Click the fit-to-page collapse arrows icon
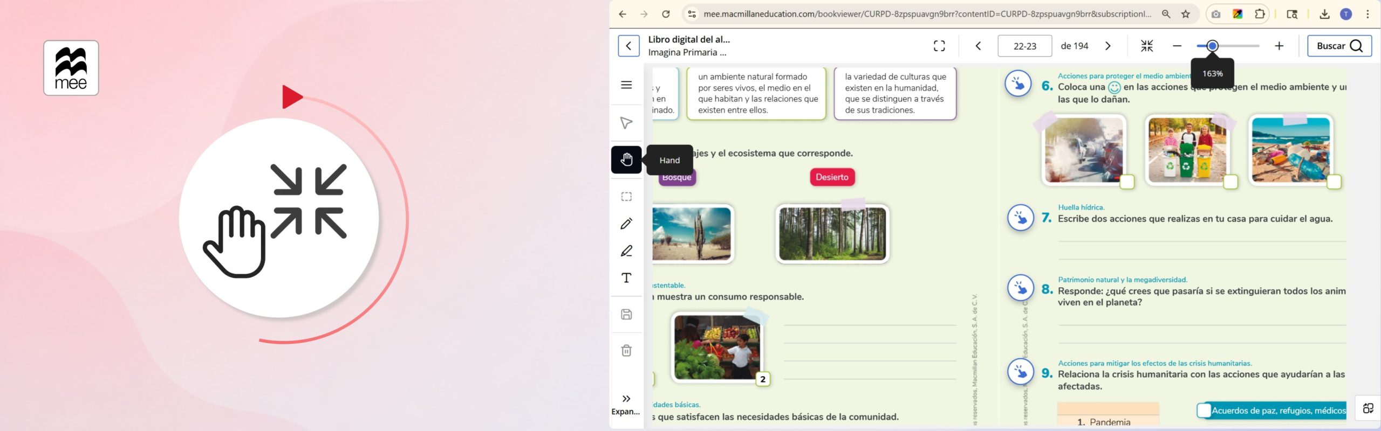This screenshot has height=431, width=1381. (x=1147, y=46)
